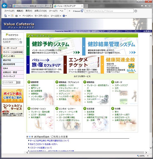Screen dimensions: 153x159
Task: Close the F-Secure toolbar with X
Action: click(x=70, y=11)
